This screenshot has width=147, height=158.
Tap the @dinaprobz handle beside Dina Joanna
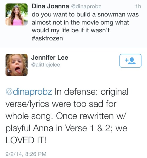86,6
